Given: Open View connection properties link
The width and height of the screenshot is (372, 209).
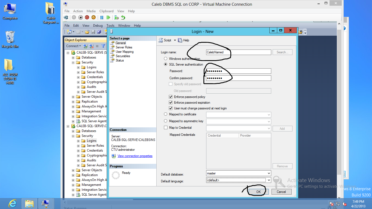Looking at the screenshot, I should 135,156.
